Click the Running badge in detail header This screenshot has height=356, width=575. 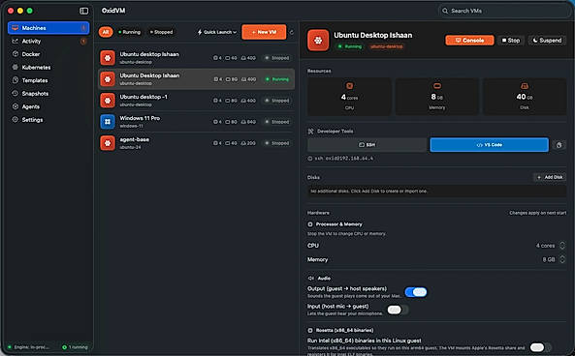350,46
